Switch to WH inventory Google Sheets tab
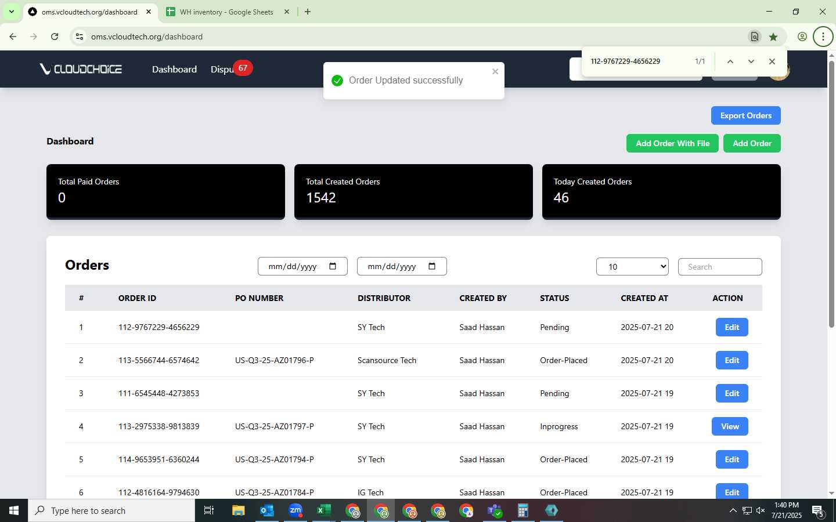 tap(226, 12)
